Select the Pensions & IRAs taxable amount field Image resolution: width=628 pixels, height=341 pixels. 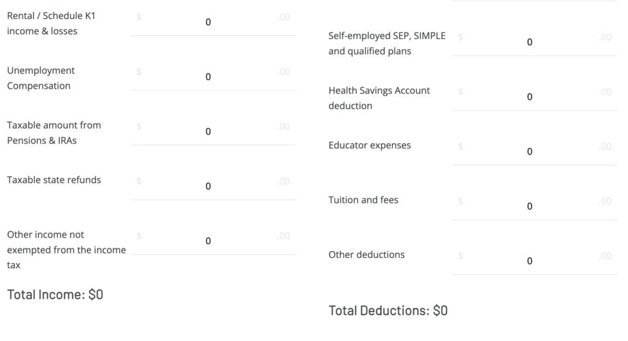coord(209,132)
